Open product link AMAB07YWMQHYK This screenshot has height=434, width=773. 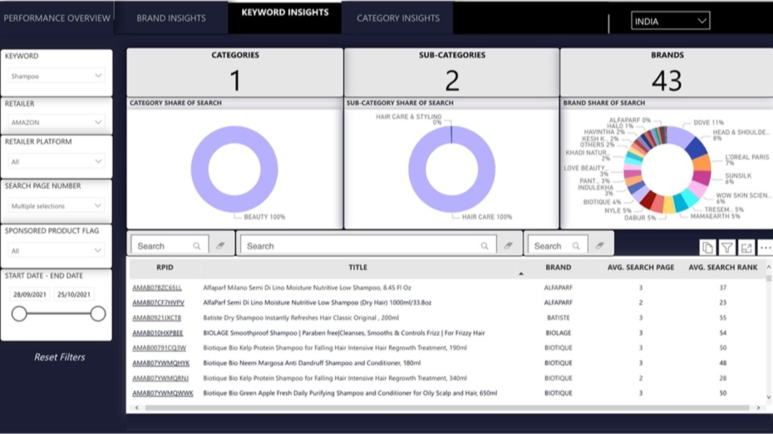pos(161,363)
